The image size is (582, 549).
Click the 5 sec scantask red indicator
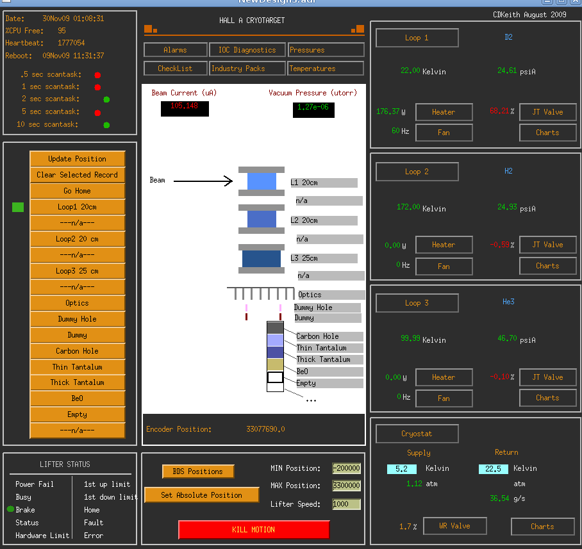coord(97,112)
